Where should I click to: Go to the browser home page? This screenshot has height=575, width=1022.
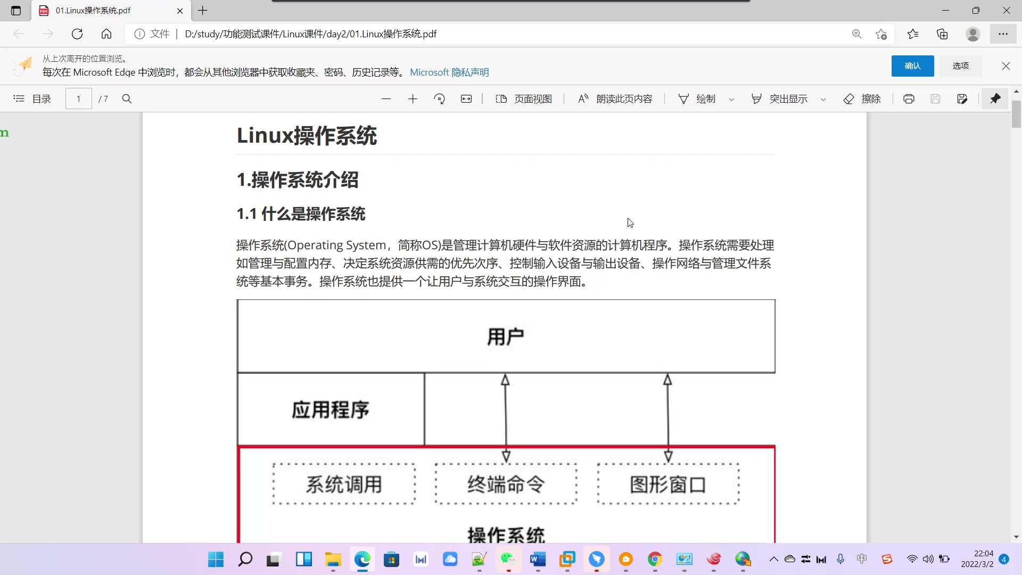coord(106,34)
